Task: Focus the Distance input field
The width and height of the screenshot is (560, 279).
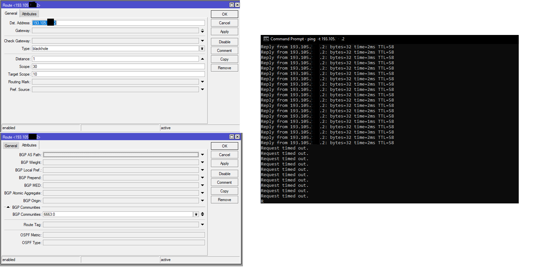Action: [x=115, y=59]
